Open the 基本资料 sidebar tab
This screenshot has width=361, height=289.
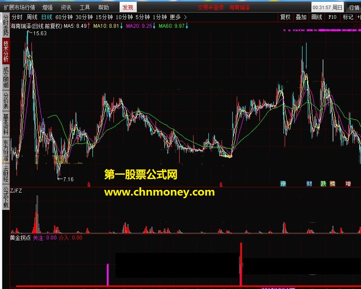click(6, 124)
